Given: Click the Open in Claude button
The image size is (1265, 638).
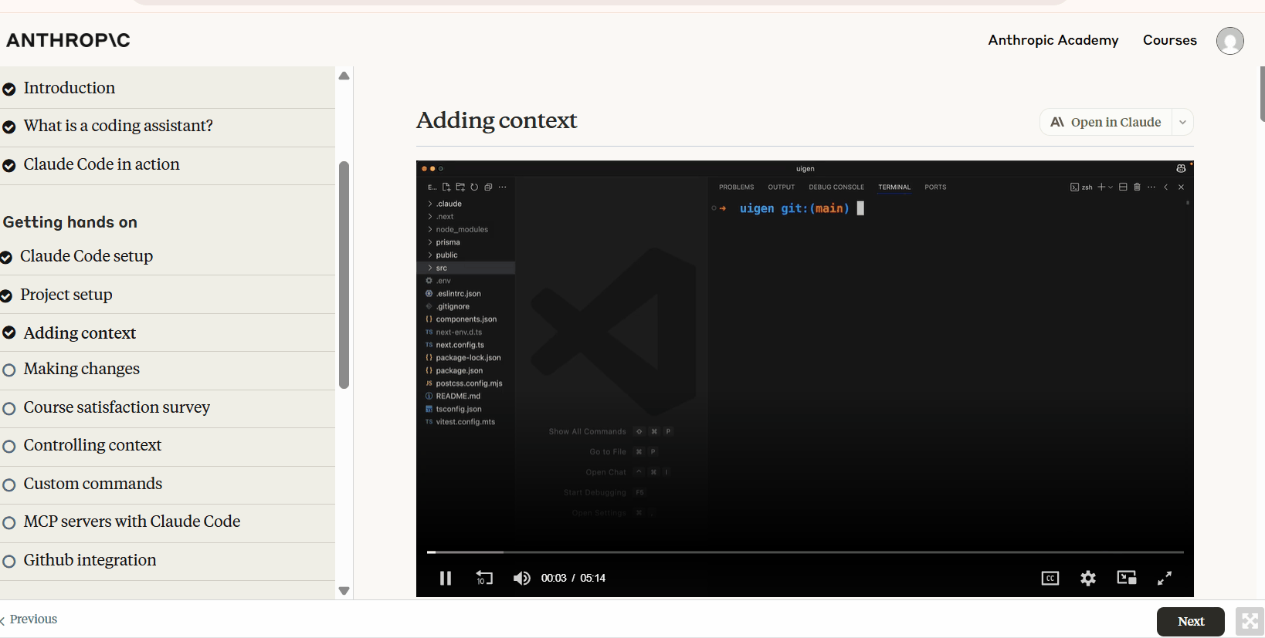Looking at the screenshot, I should 1106,122.
